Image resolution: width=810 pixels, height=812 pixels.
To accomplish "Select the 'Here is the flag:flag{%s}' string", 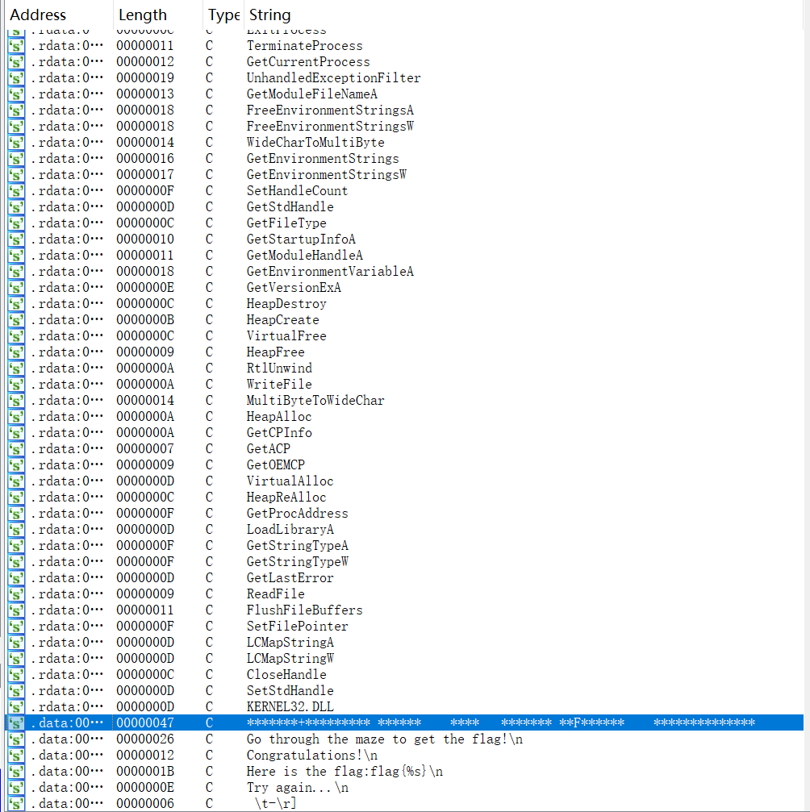I will coord(344,772).
